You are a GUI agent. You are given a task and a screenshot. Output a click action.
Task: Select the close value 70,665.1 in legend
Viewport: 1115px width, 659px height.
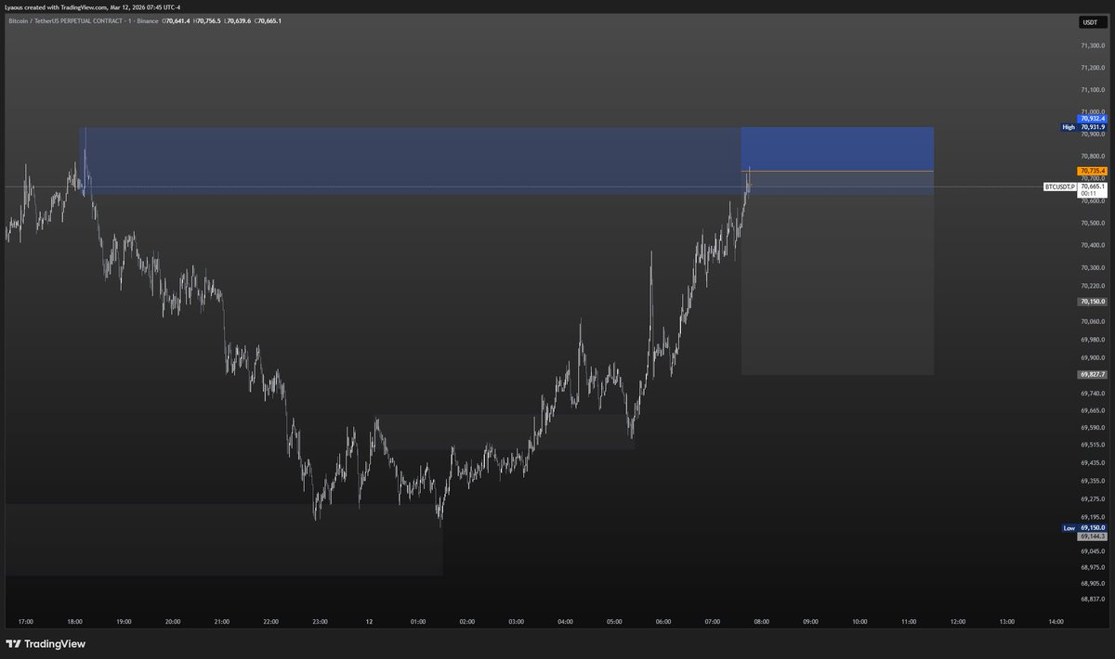coord(268,20)
